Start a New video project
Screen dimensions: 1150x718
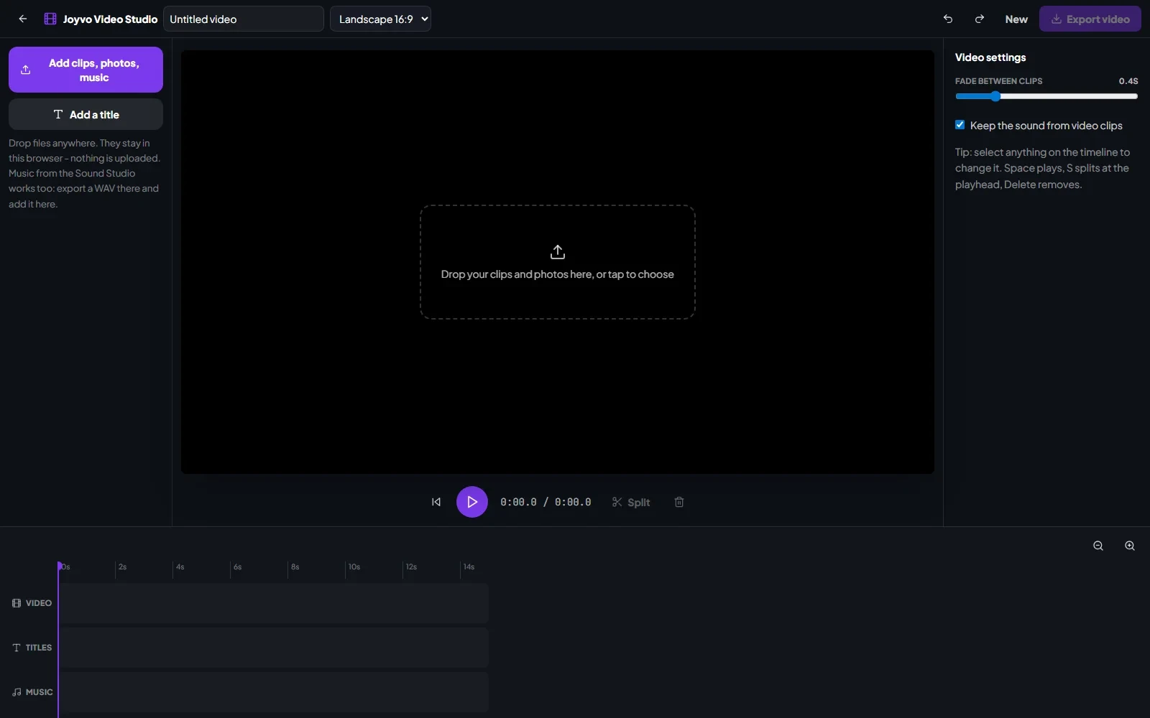pyautogui.click(x=1016, y=19)
